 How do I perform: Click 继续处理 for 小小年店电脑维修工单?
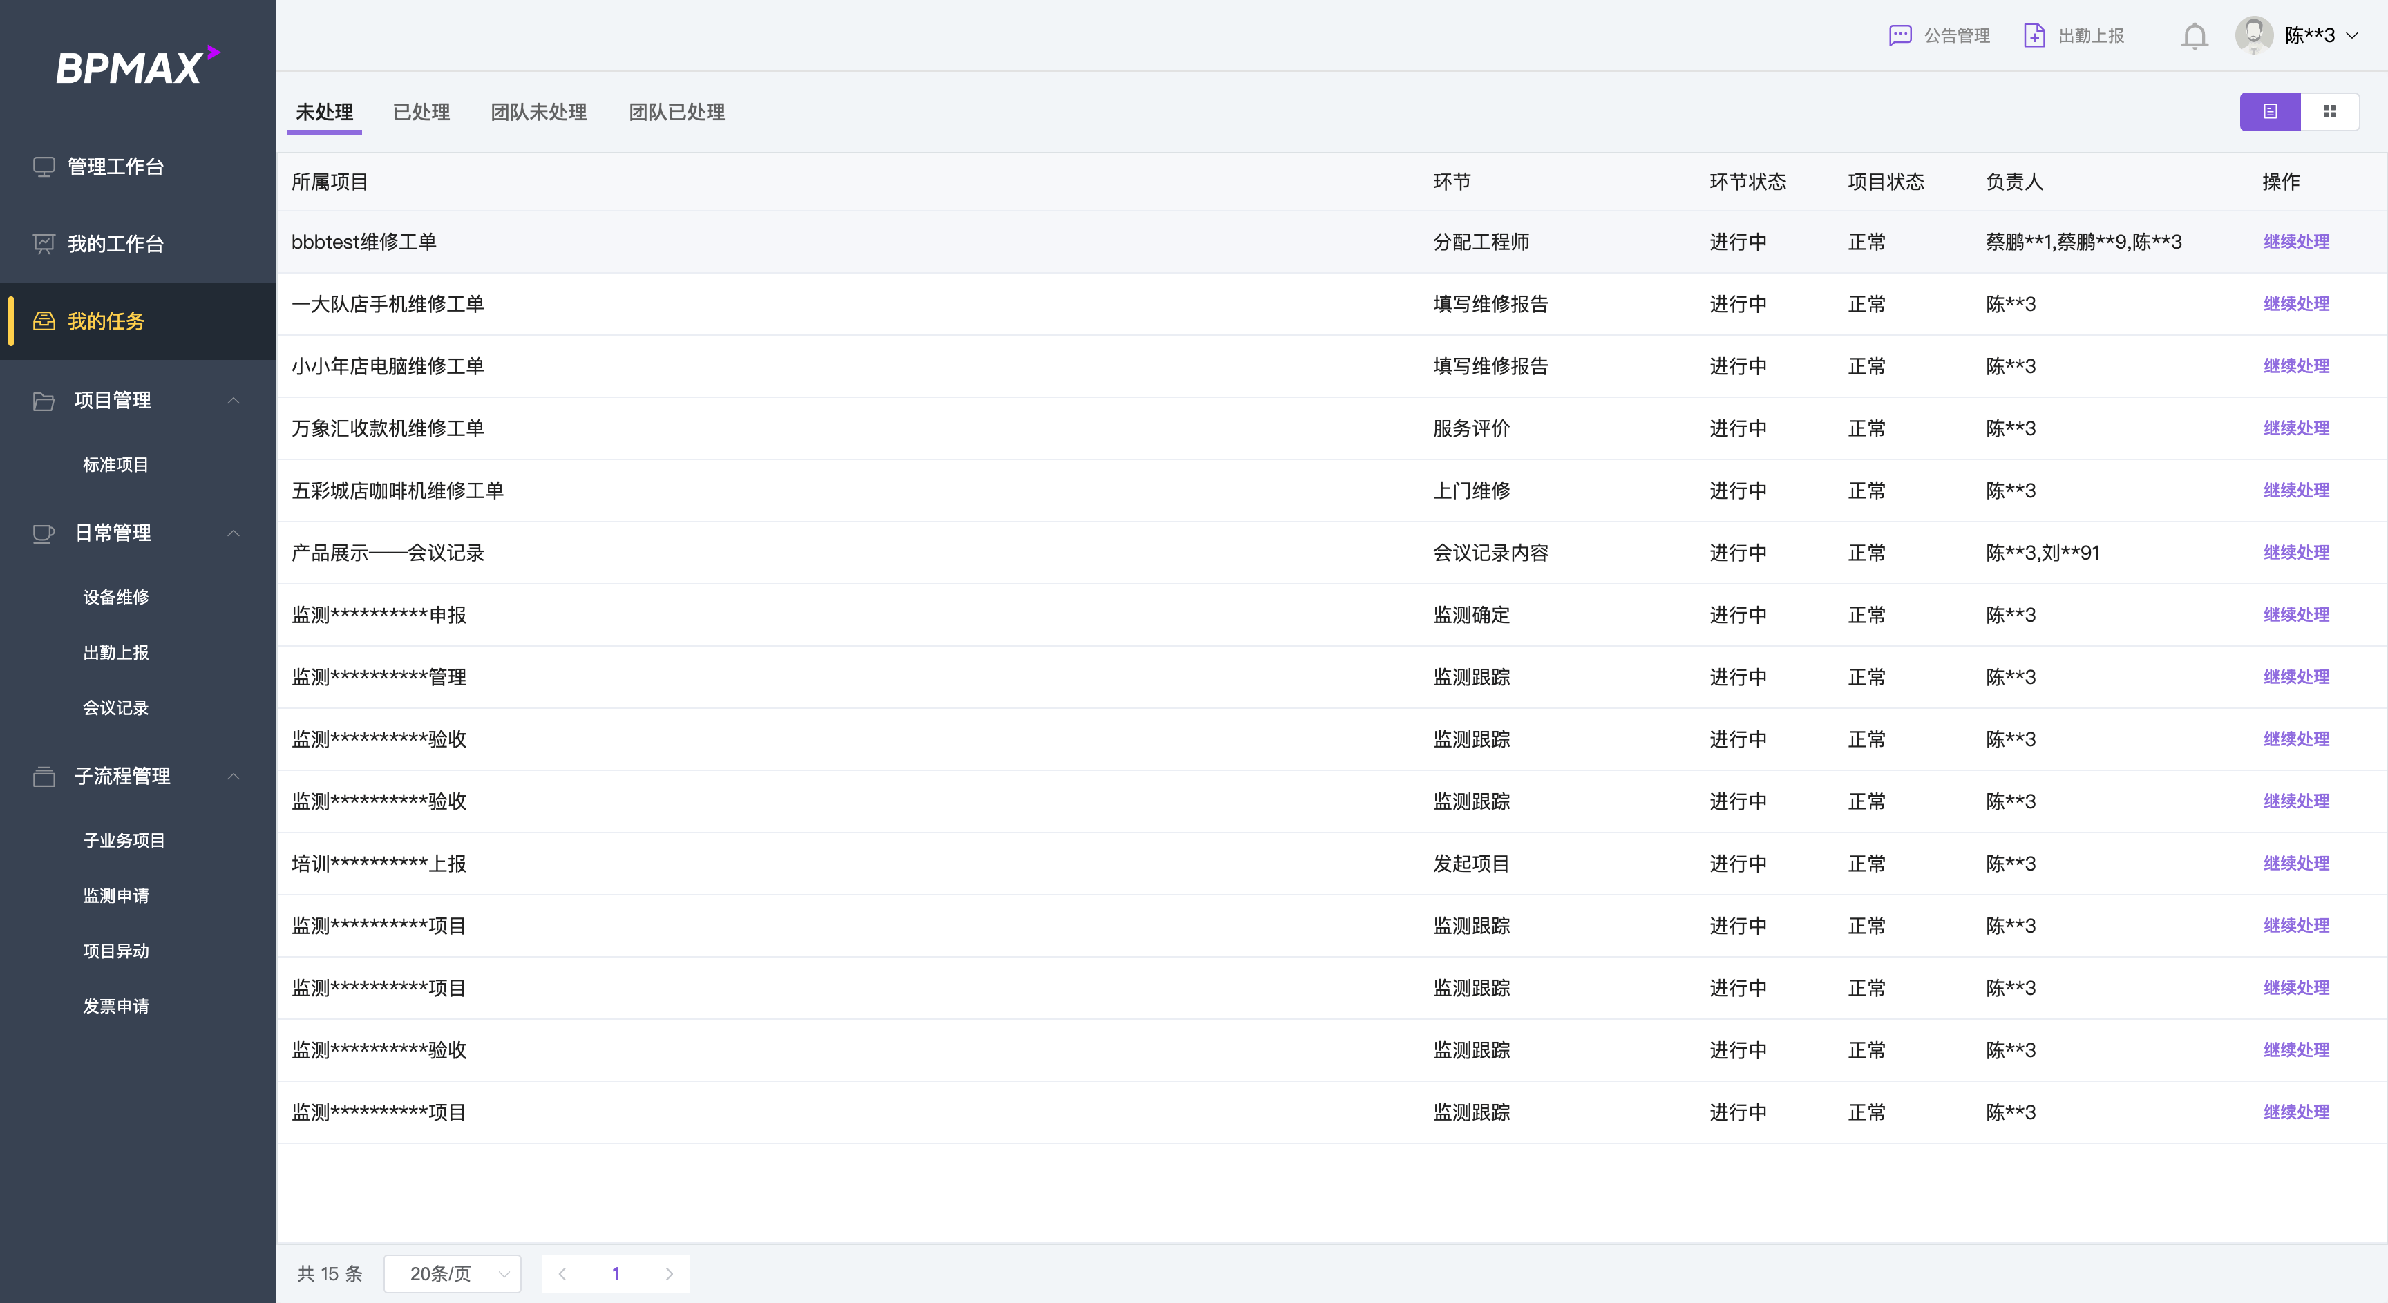point(2296,366)
